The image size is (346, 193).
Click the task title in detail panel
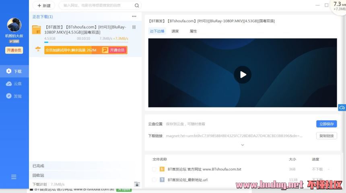tap(211, 21)
